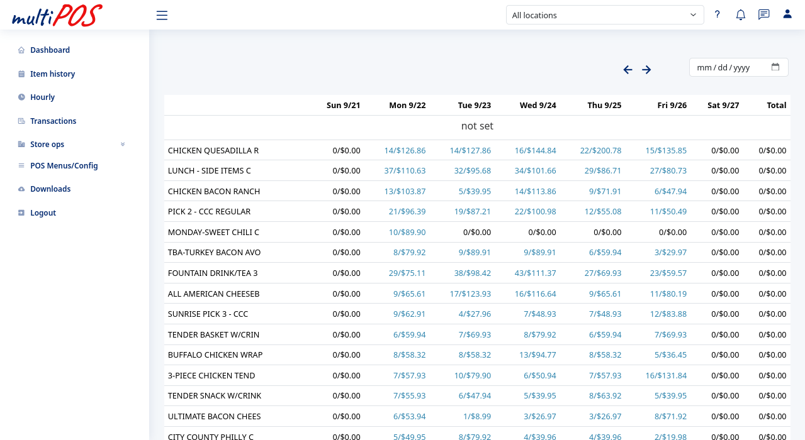This screenshot has height=440, width=805.
Task: Go to Downloads in the sidebar
Action: pos(50,189)
